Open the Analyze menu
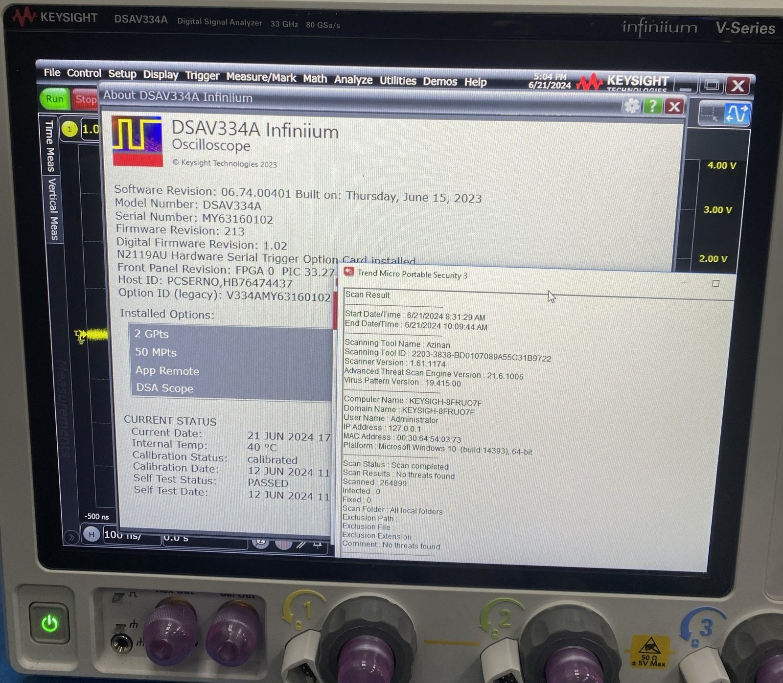 [x=353, y=80]
